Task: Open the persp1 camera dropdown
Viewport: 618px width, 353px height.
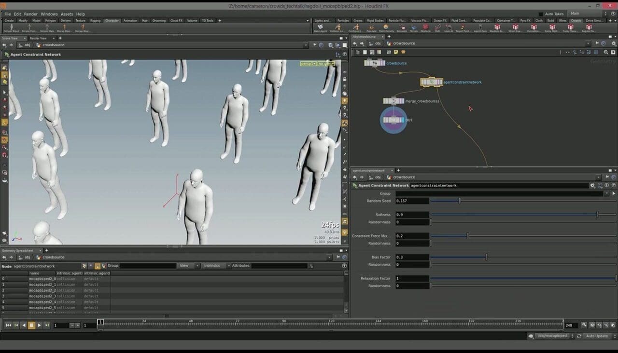Action: (x=308, y=64)
